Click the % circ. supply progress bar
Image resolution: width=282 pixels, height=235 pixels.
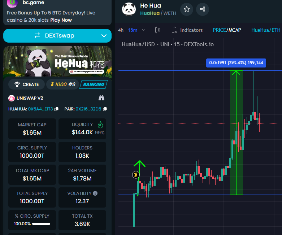click(41, 224)
